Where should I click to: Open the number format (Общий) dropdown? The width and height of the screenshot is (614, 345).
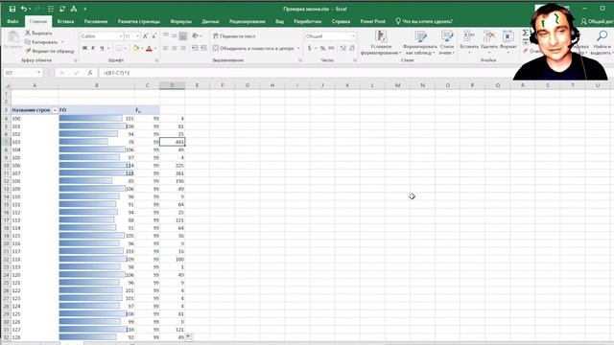(353, 36)
